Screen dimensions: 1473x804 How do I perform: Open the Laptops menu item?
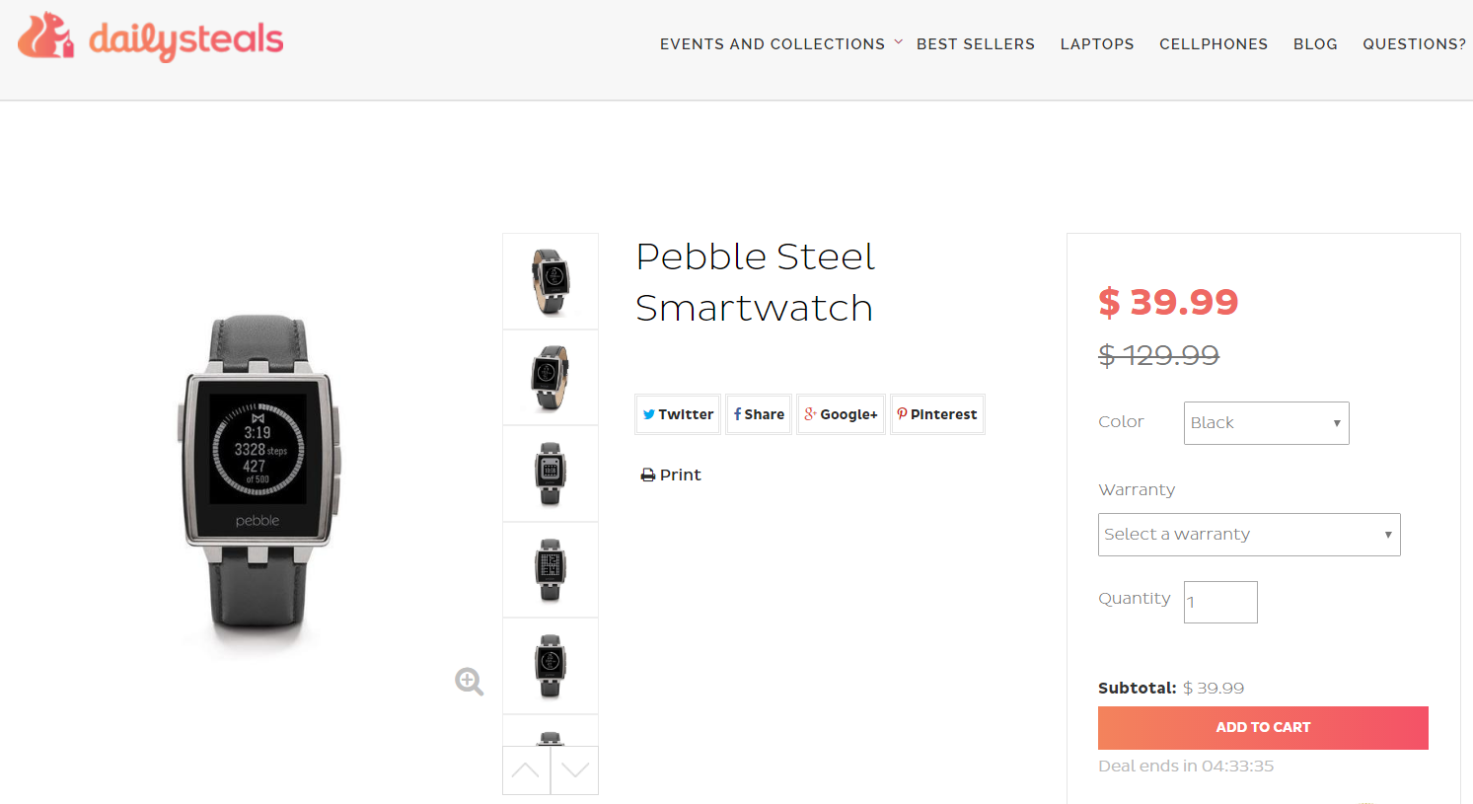1096,44
